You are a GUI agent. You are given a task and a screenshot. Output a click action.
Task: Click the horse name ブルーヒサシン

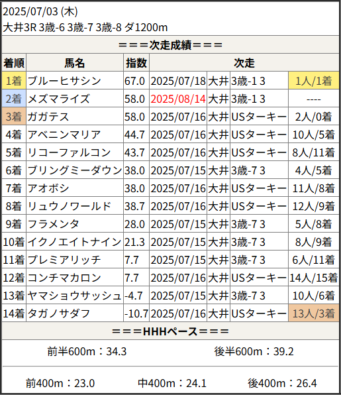click(64, 81)
